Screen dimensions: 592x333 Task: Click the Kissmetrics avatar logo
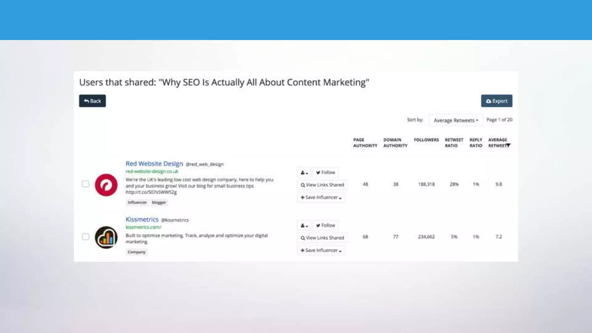[x=106, y=237]
